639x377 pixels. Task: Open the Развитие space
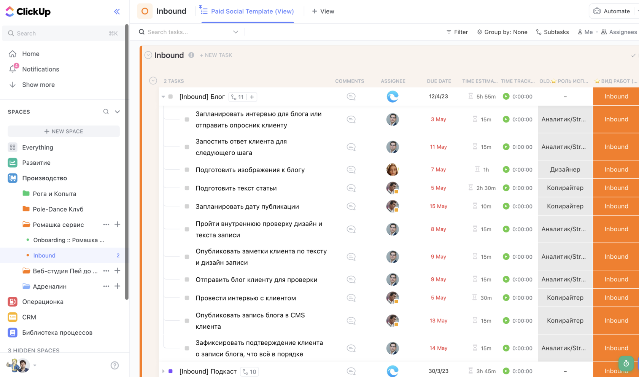36,162
